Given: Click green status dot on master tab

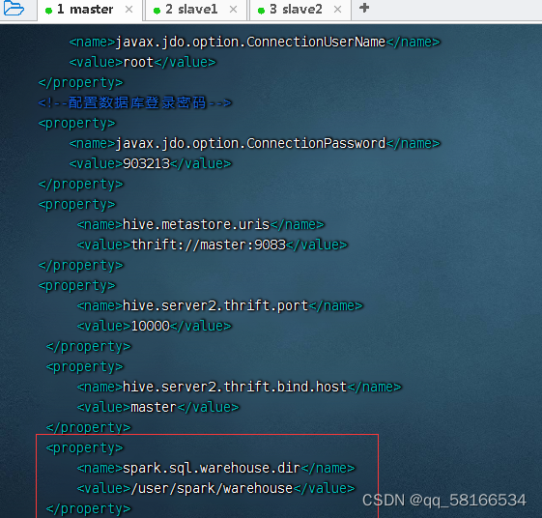Looking at the screenshot, I should click(48, 11).
